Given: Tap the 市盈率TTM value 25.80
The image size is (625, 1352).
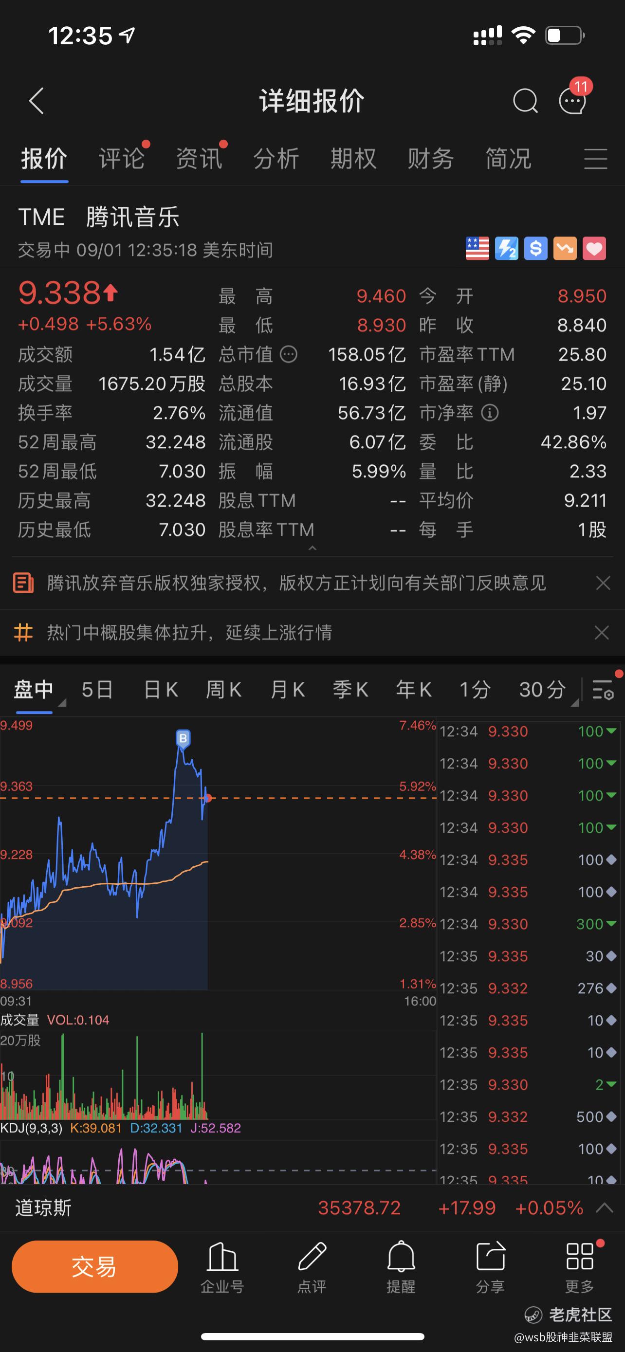Looking at the screenshot, I should (x=583, y=354).
